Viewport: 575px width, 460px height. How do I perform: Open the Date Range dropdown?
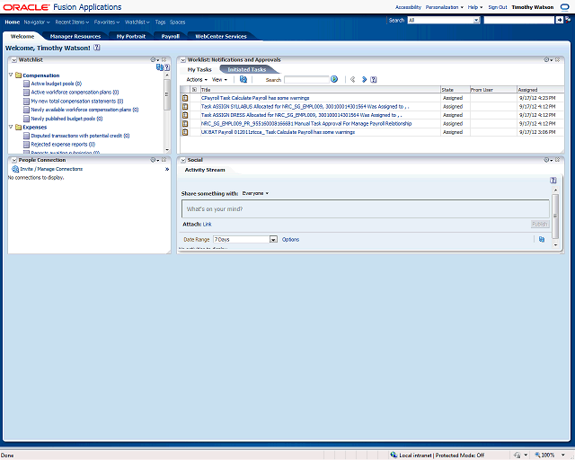[273, 240]
